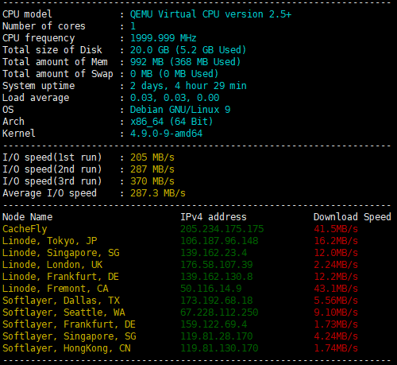Click the IPv4 address column header
Viewport: 397px width, 365px height.
(x=214, y=217)
